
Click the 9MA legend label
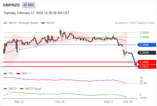click(24, 74)
